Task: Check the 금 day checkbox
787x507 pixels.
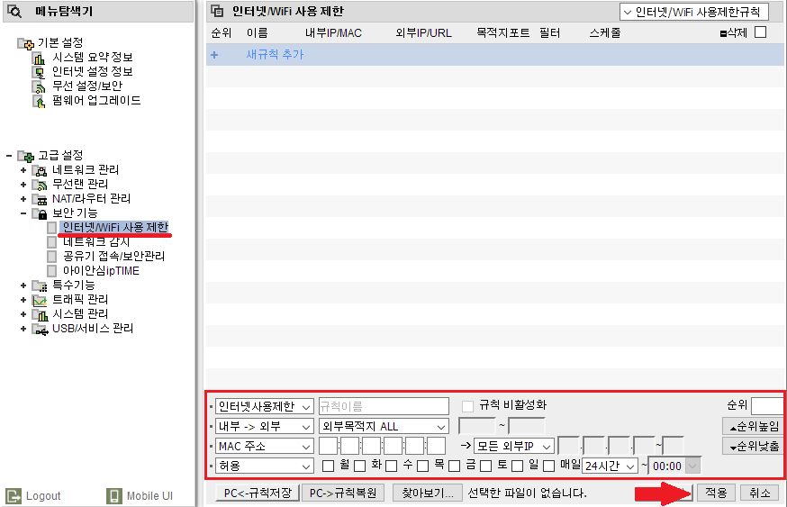Action: point(455,466)
